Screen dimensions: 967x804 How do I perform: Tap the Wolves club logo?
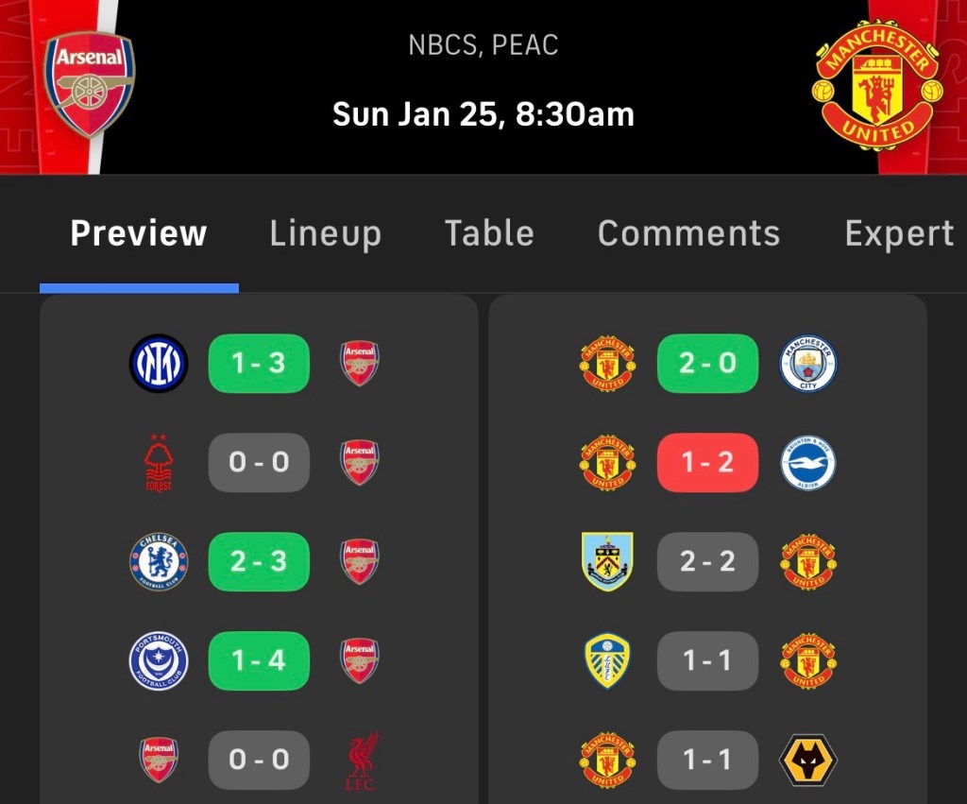pos(808,760)
